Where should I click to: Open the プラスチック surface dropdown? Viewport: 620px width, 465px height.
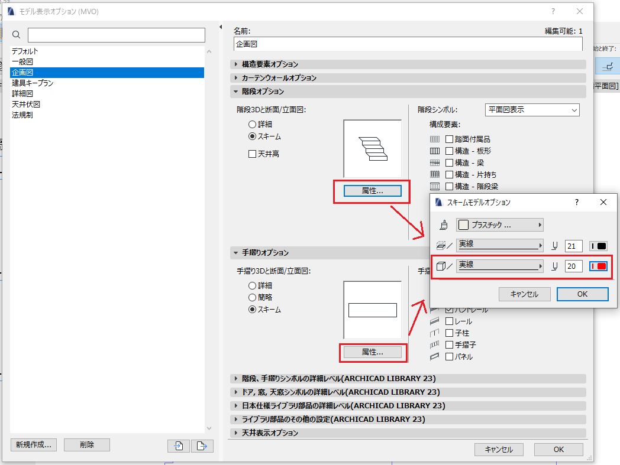(x=500, y=225)
